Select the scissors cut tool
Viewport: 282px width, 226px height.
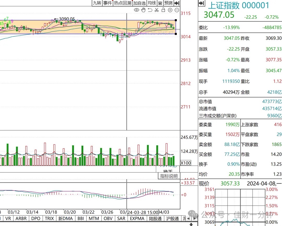[x=157, y=10]
